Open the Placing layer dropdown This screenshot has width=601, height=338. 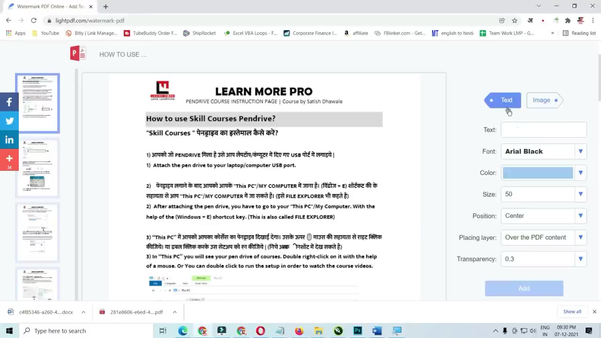click(544, 237)
